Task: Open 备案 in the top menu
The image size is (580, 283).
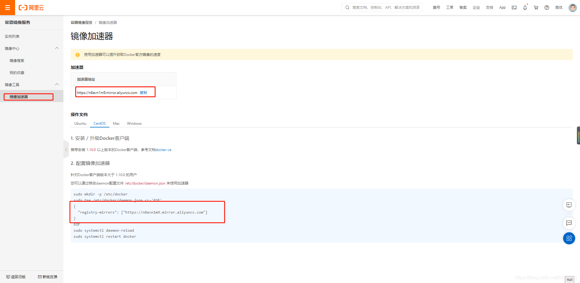Action: point(463,8)
